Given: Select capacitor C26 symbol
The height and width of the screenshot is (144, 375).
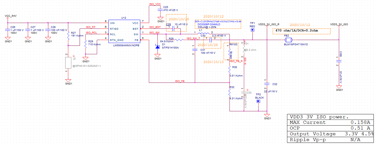Looking at the screenshot, I should (x=7, y=30).
